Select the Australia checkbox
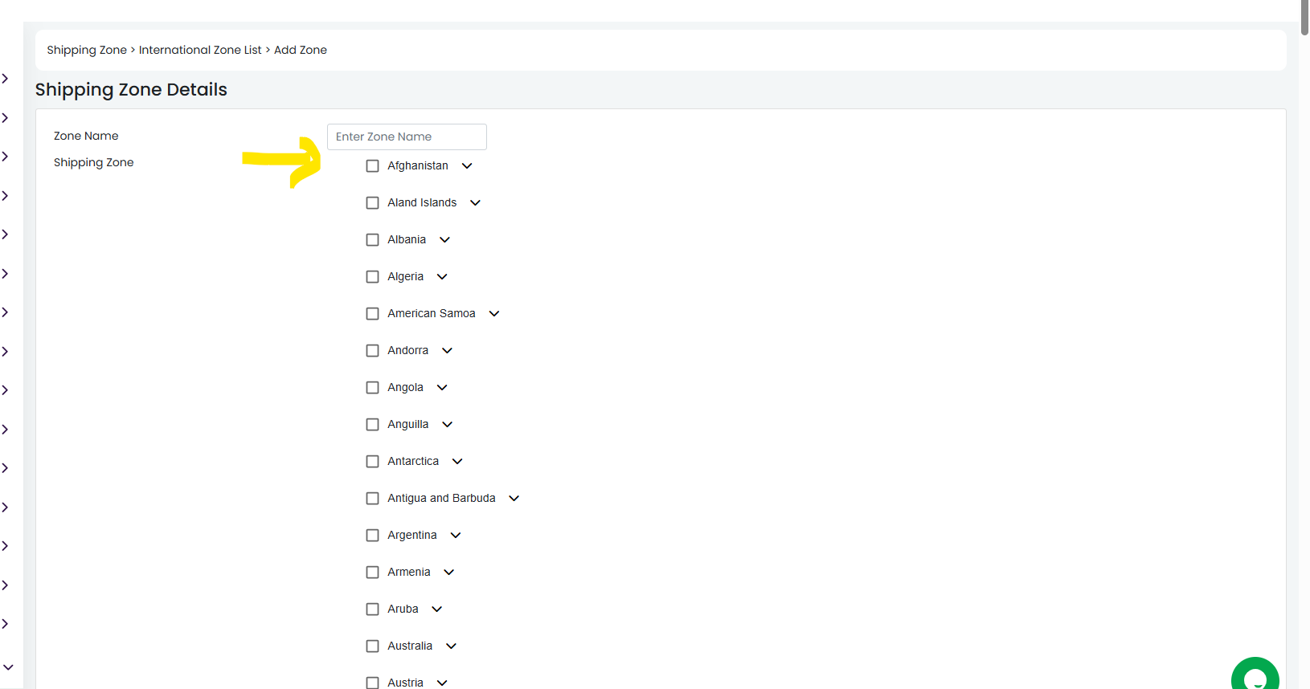 pos(372,646)
